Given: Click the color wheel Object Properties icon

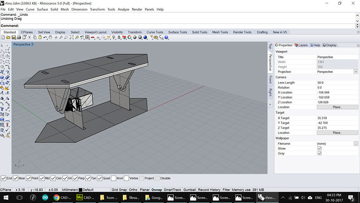Looking at the screenshot, I should coord(129,37).
